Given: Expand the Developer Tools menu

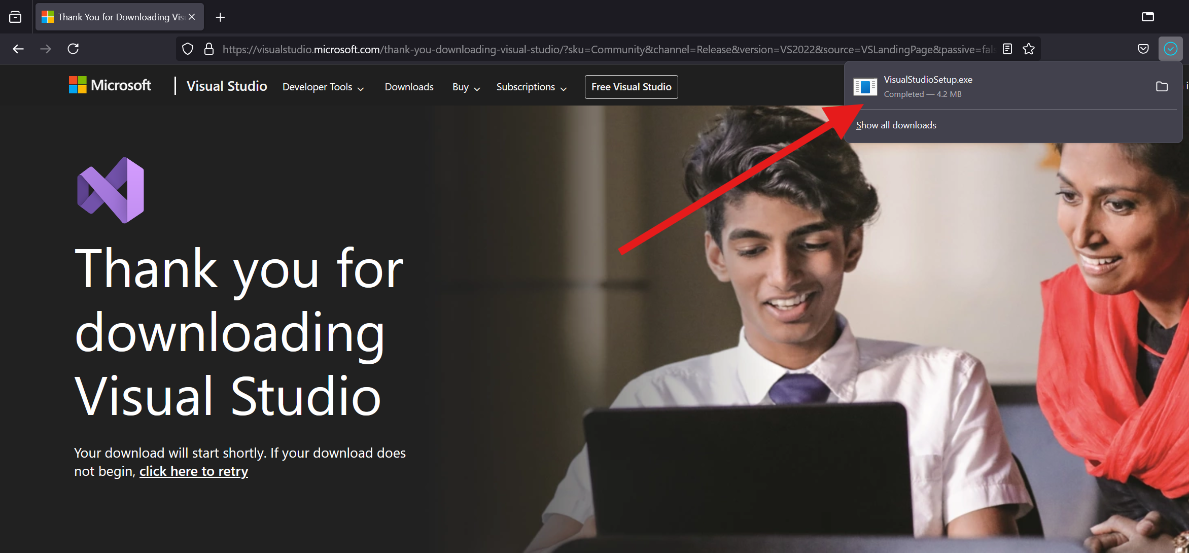Looking at the screenshot, I should tap(323, 87).
